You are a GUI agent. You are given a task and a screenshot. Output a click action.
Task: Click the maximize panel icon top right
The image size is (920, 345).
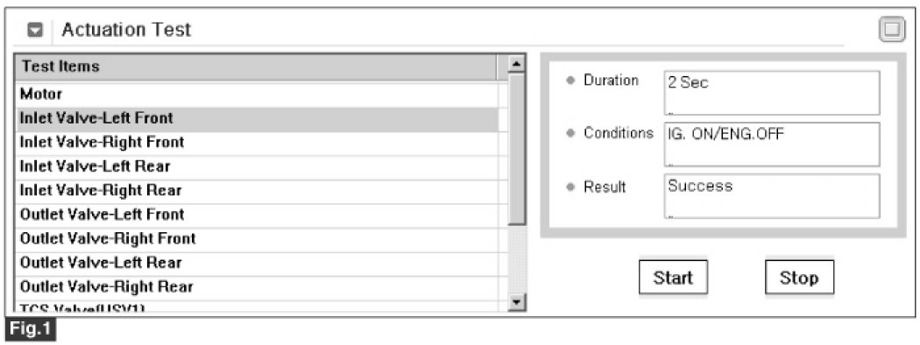[x=892, y=30]
